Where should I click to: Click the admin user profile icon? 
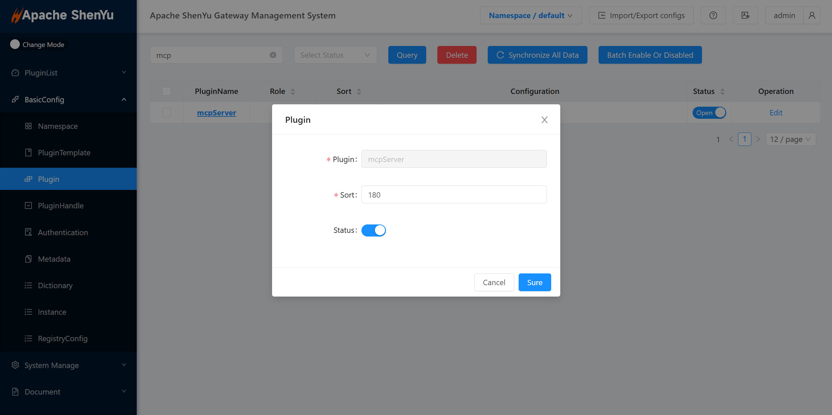point(812,15)
